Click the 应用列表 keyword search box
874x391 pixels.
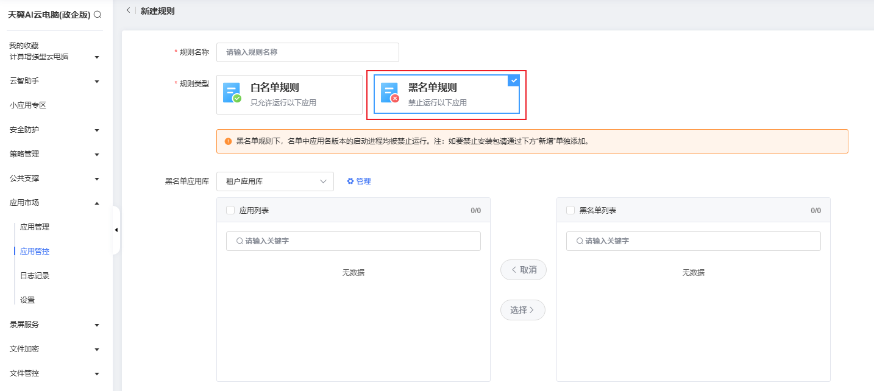354,241
